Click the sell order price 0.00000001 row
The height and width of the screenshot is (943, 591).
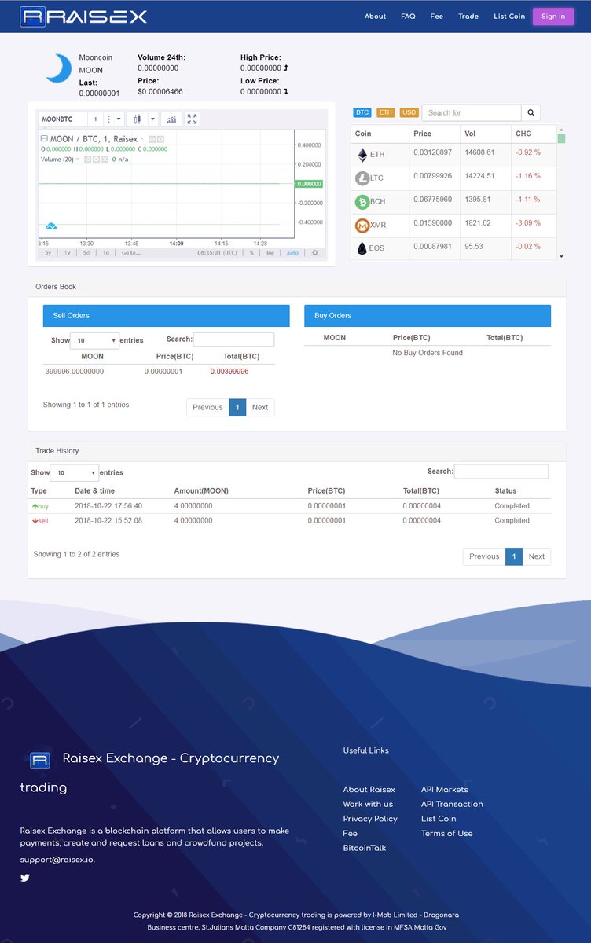pyautogui.click(x=159, y=371)
